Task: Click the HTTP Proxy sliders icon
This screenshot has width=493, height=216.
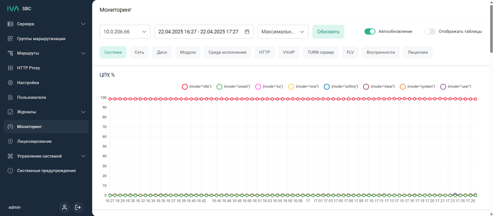Action: pos(10,68)
